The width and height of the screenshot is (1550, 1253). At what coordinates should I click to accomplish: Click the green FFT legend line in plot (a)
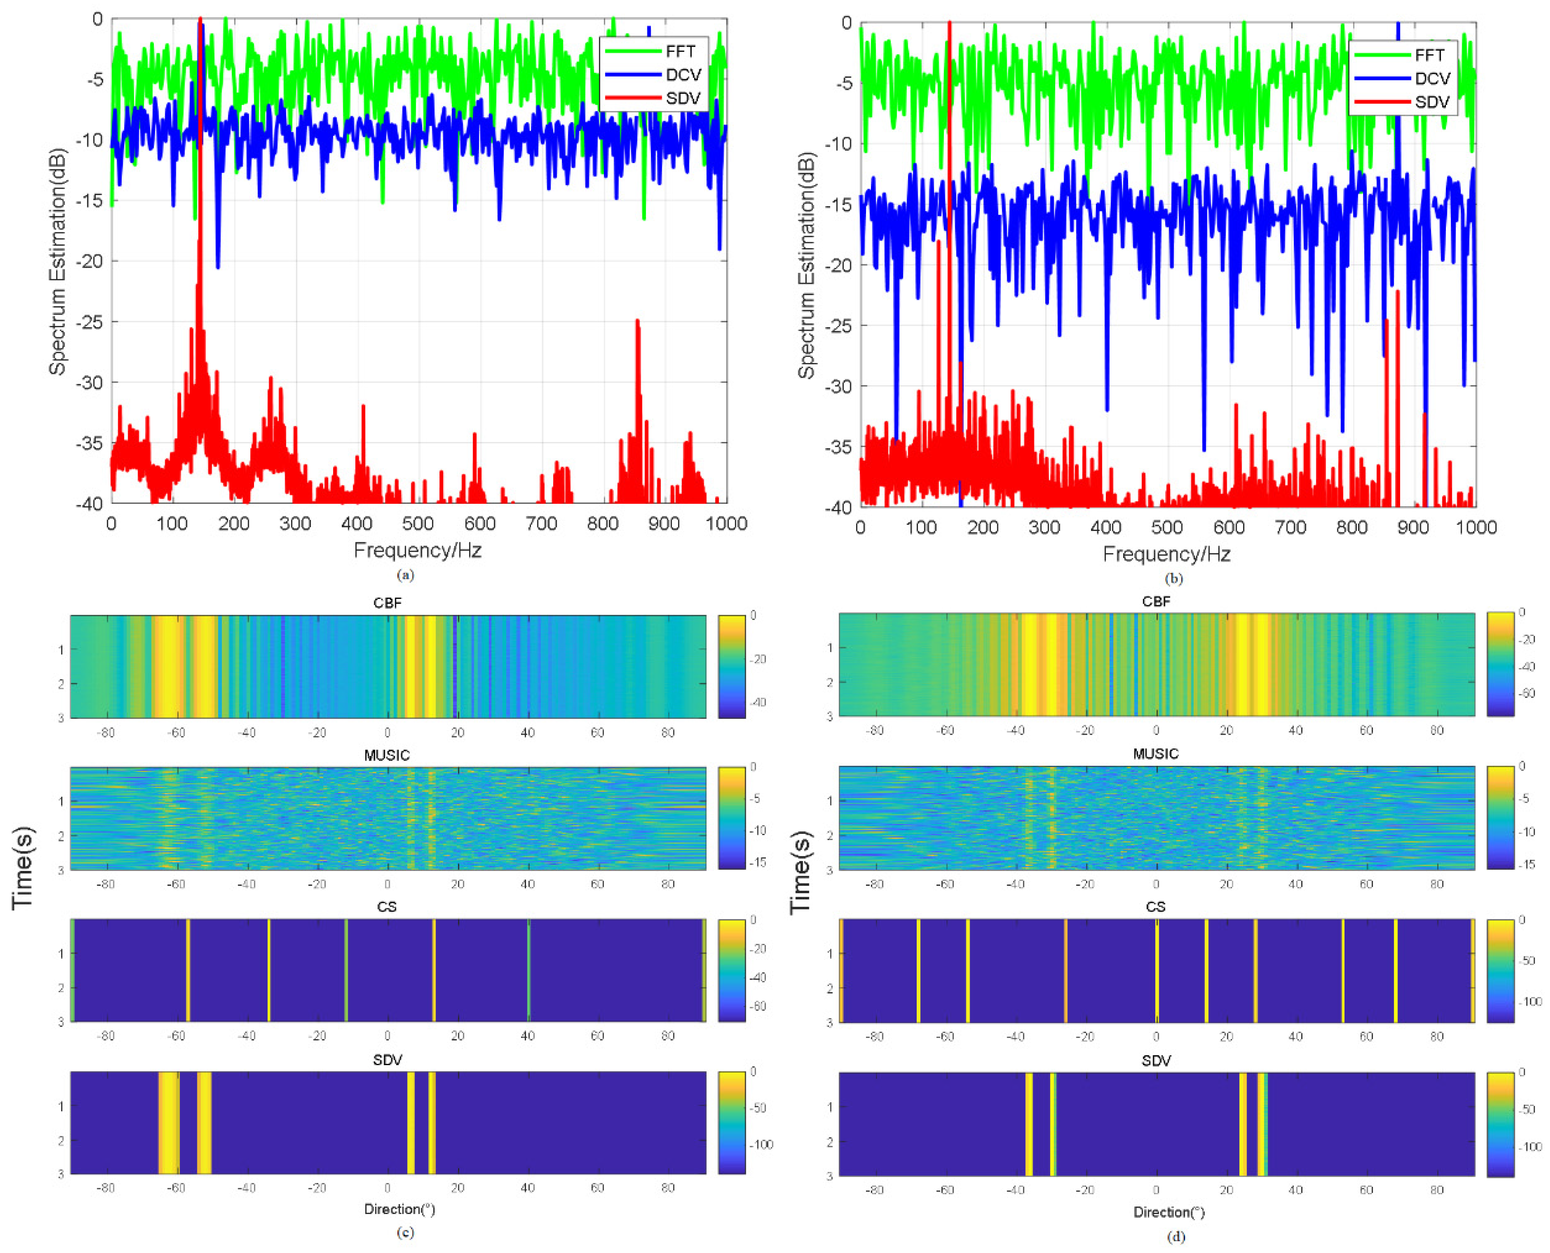click(x=633, y=51)
